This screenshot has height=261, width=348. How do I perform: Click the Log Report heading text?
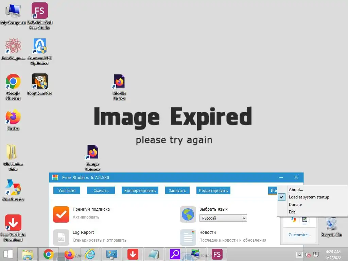click(x=83, y=232)
